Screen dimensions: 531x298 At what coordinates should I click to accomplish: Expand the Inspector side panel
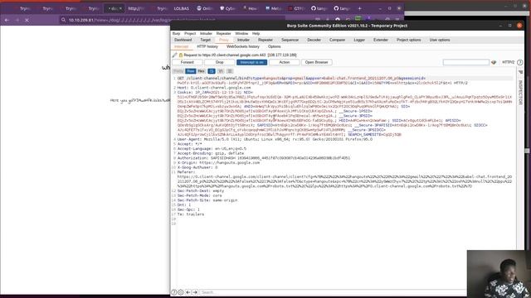(x=521, y=92)
